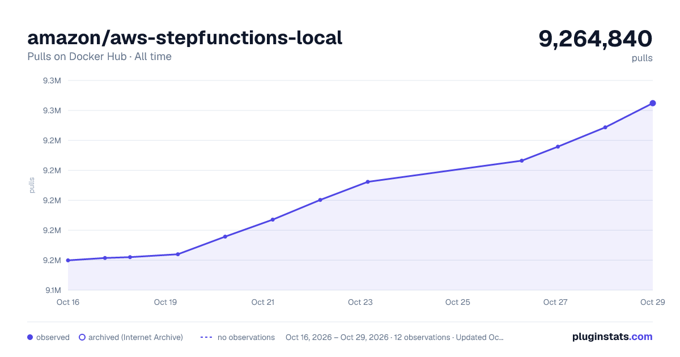The image size is (680, 357).
Task: Click the filled observed legend dot
Action: click(x=30, y=337)
